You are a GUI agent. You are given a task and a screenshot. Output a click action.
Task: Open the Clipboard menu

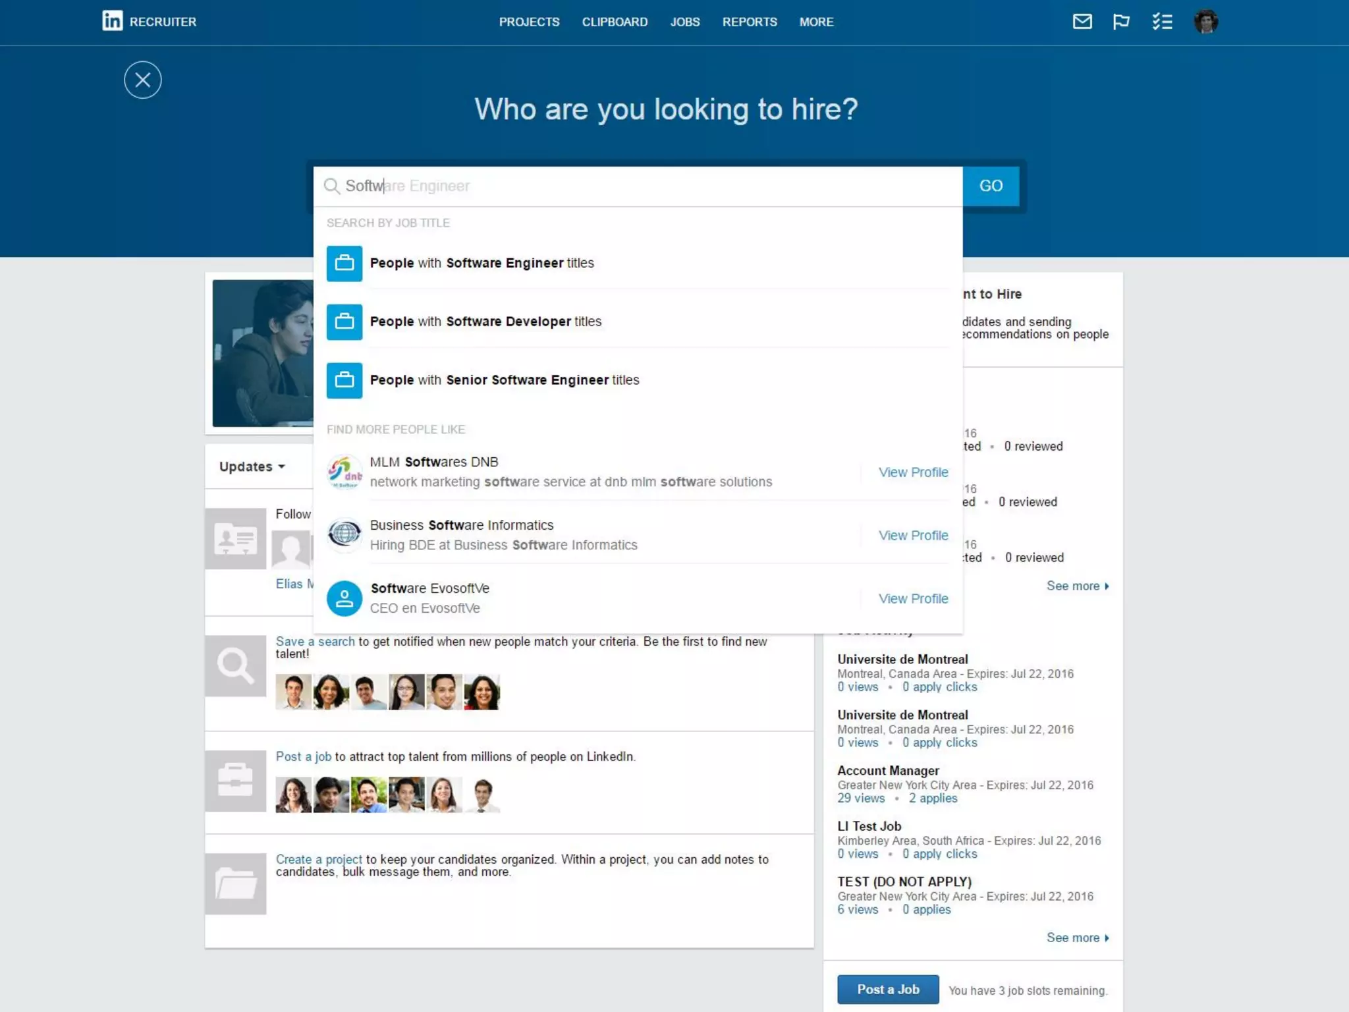(615, 22)
